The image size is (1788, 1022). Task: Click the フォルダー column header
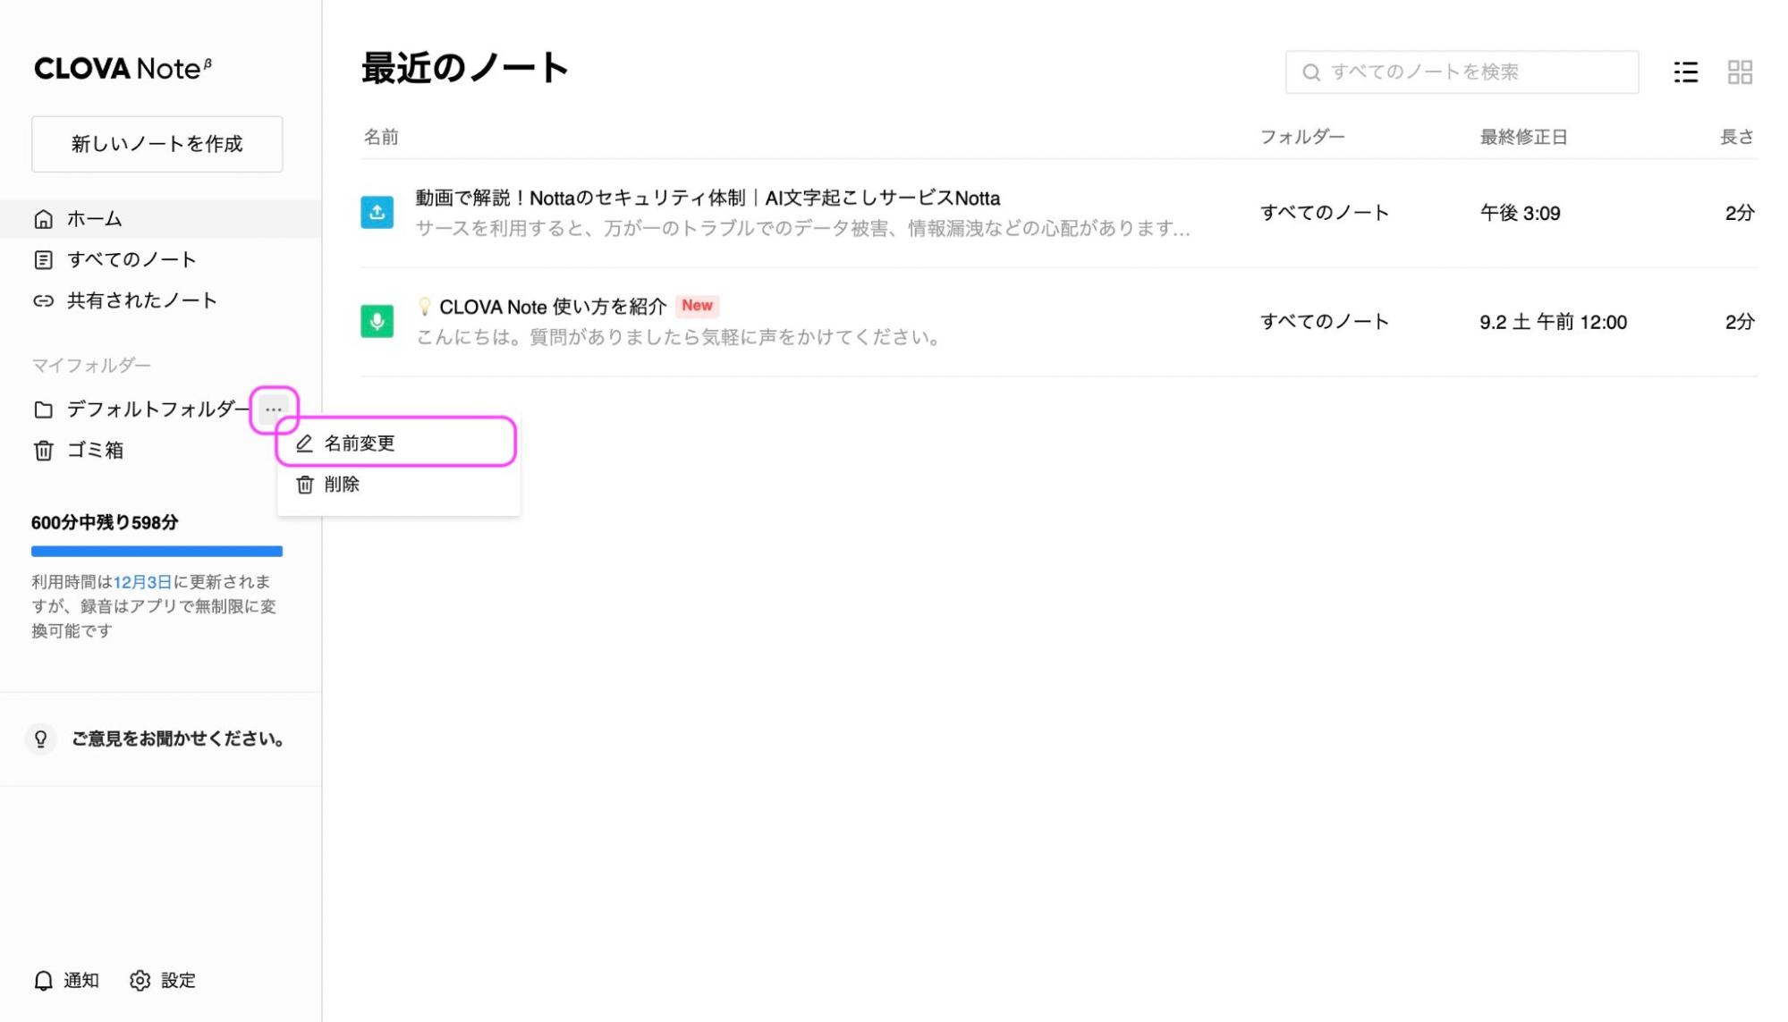pos(1302,137)
